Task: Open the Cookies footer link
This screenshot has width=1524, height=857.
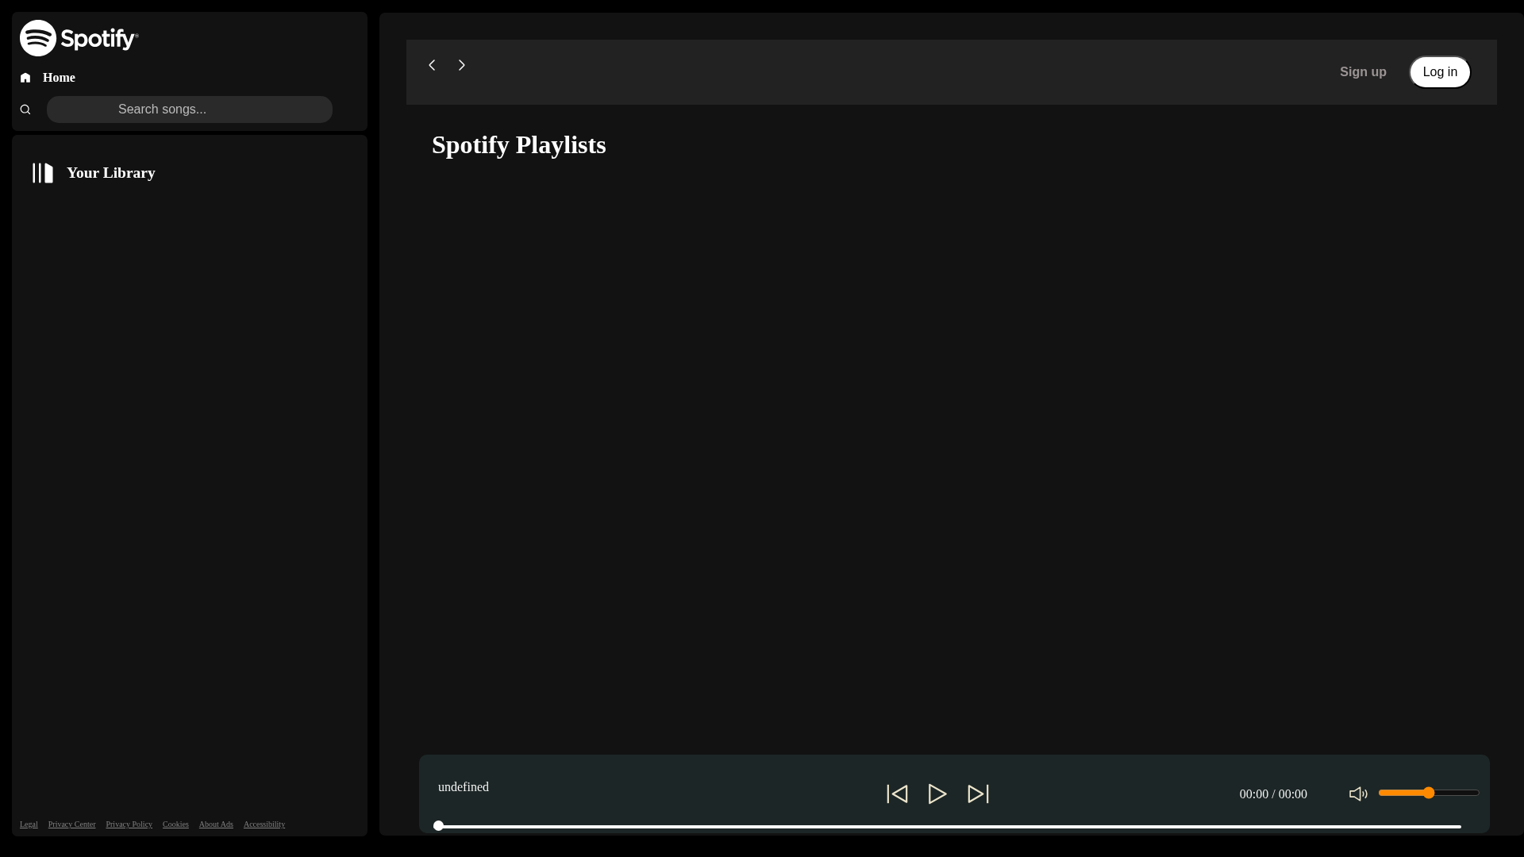Action: [175, 824]
